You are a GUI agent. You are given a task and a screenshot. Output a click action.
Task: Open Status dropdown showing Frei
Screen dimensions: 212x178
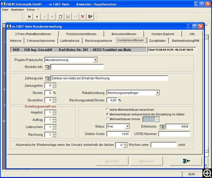point(127,126)
